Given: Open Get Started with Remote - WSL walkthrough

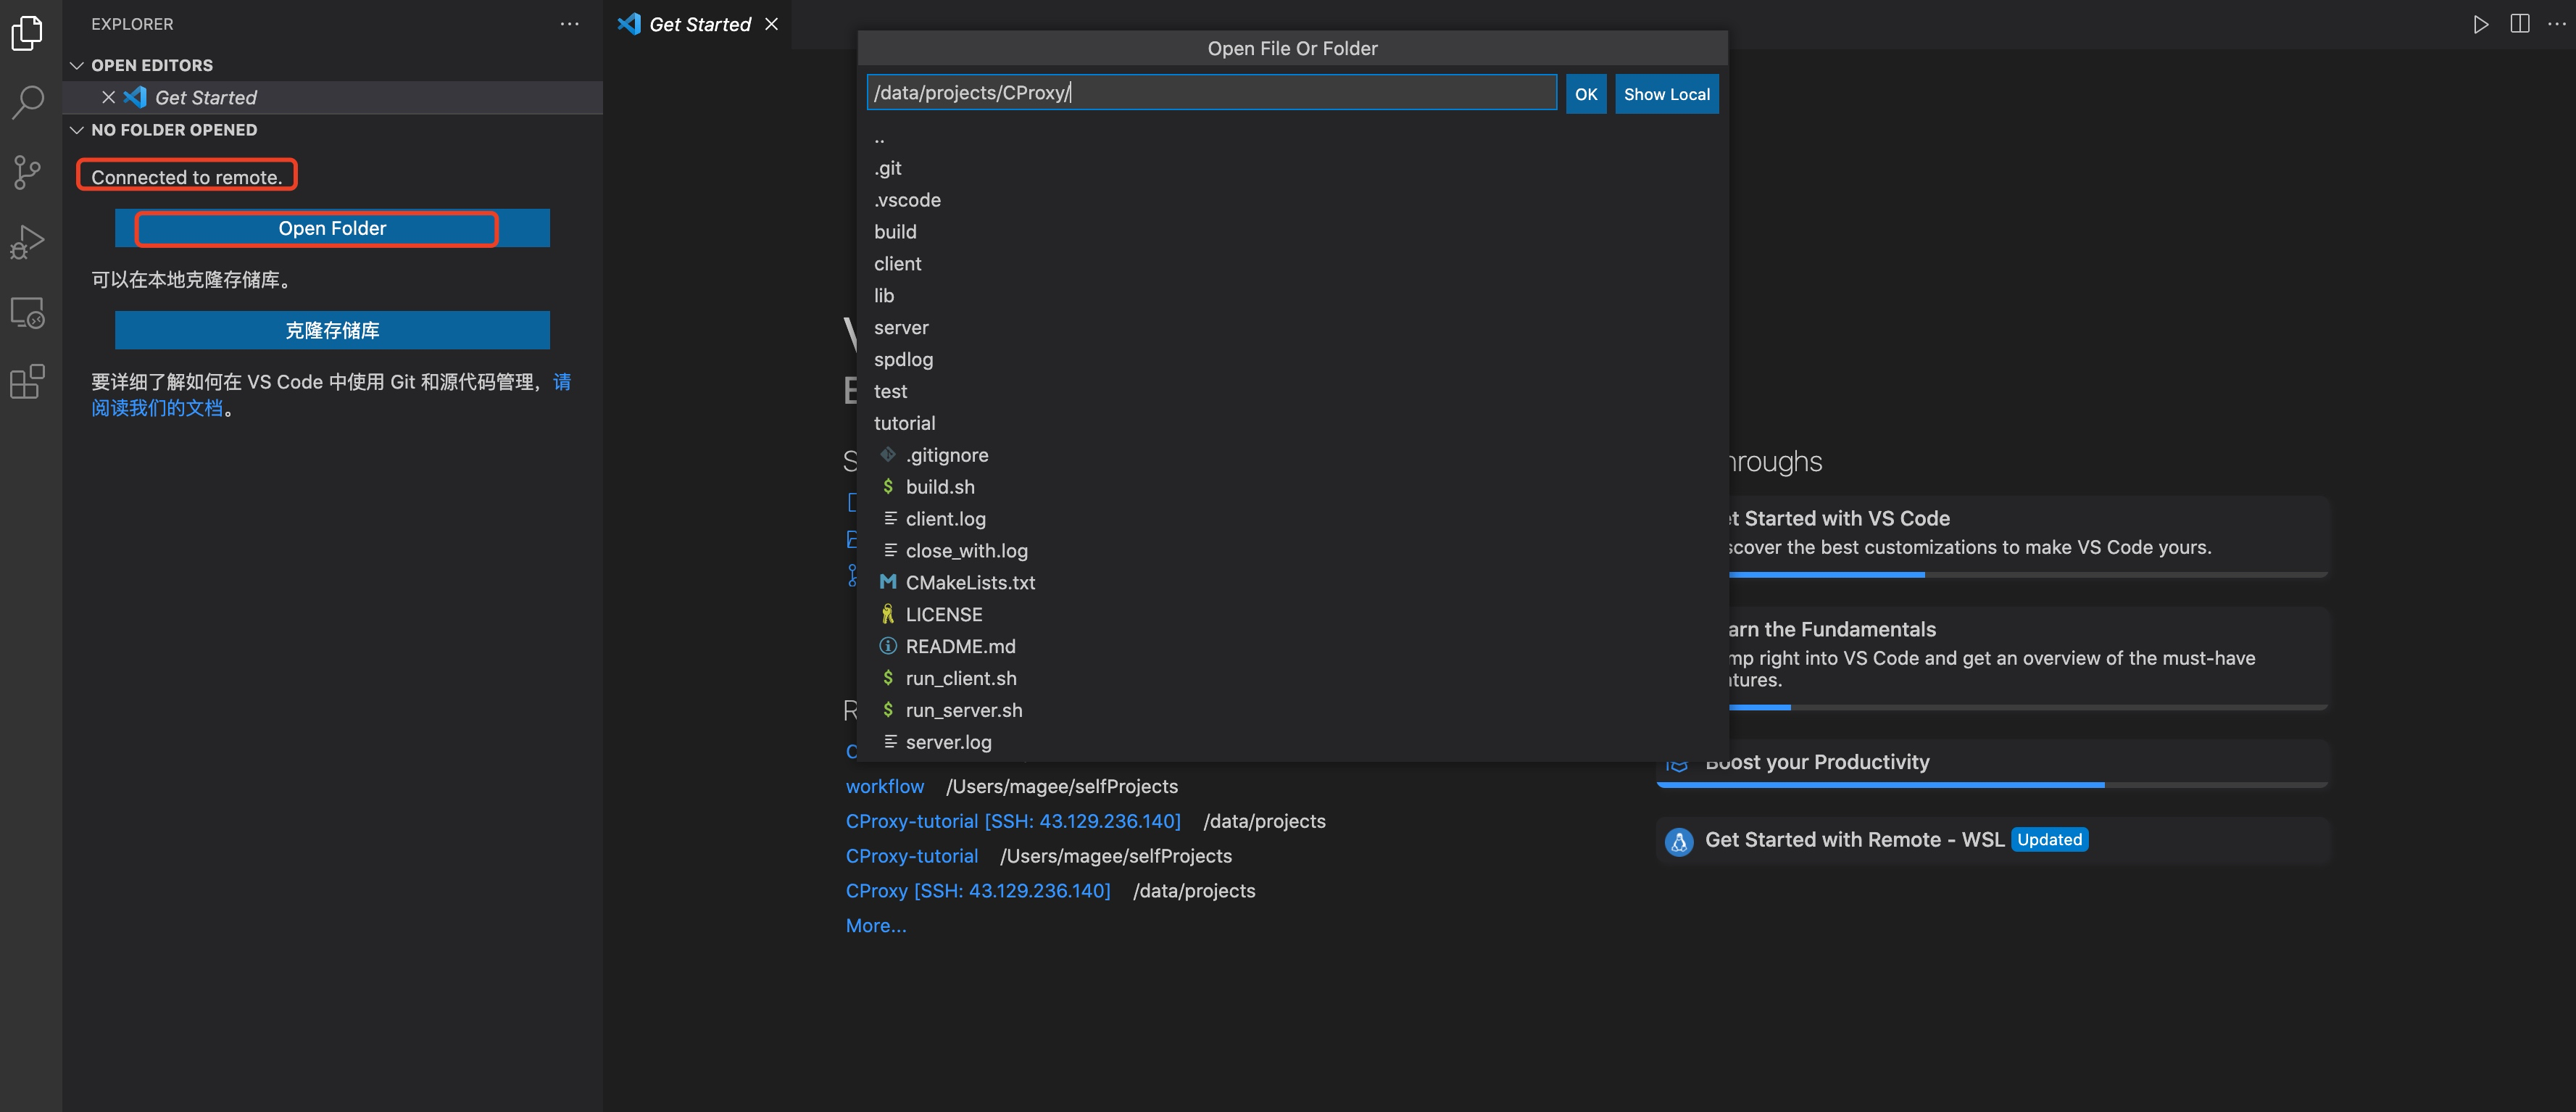Looking at the screenshot, I should 1992,841.
